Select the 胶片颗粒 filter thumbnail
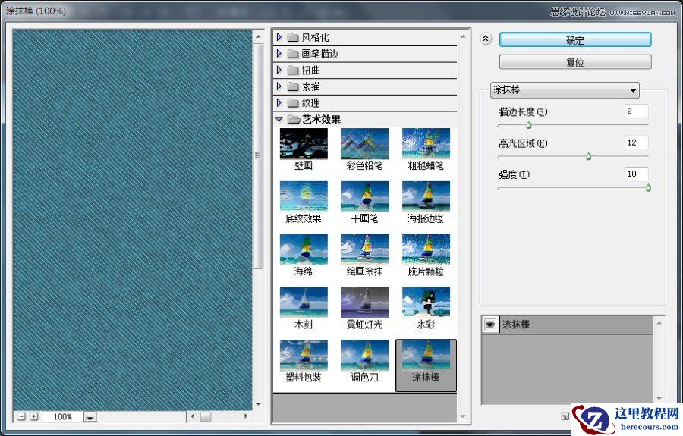 [426, 249]
